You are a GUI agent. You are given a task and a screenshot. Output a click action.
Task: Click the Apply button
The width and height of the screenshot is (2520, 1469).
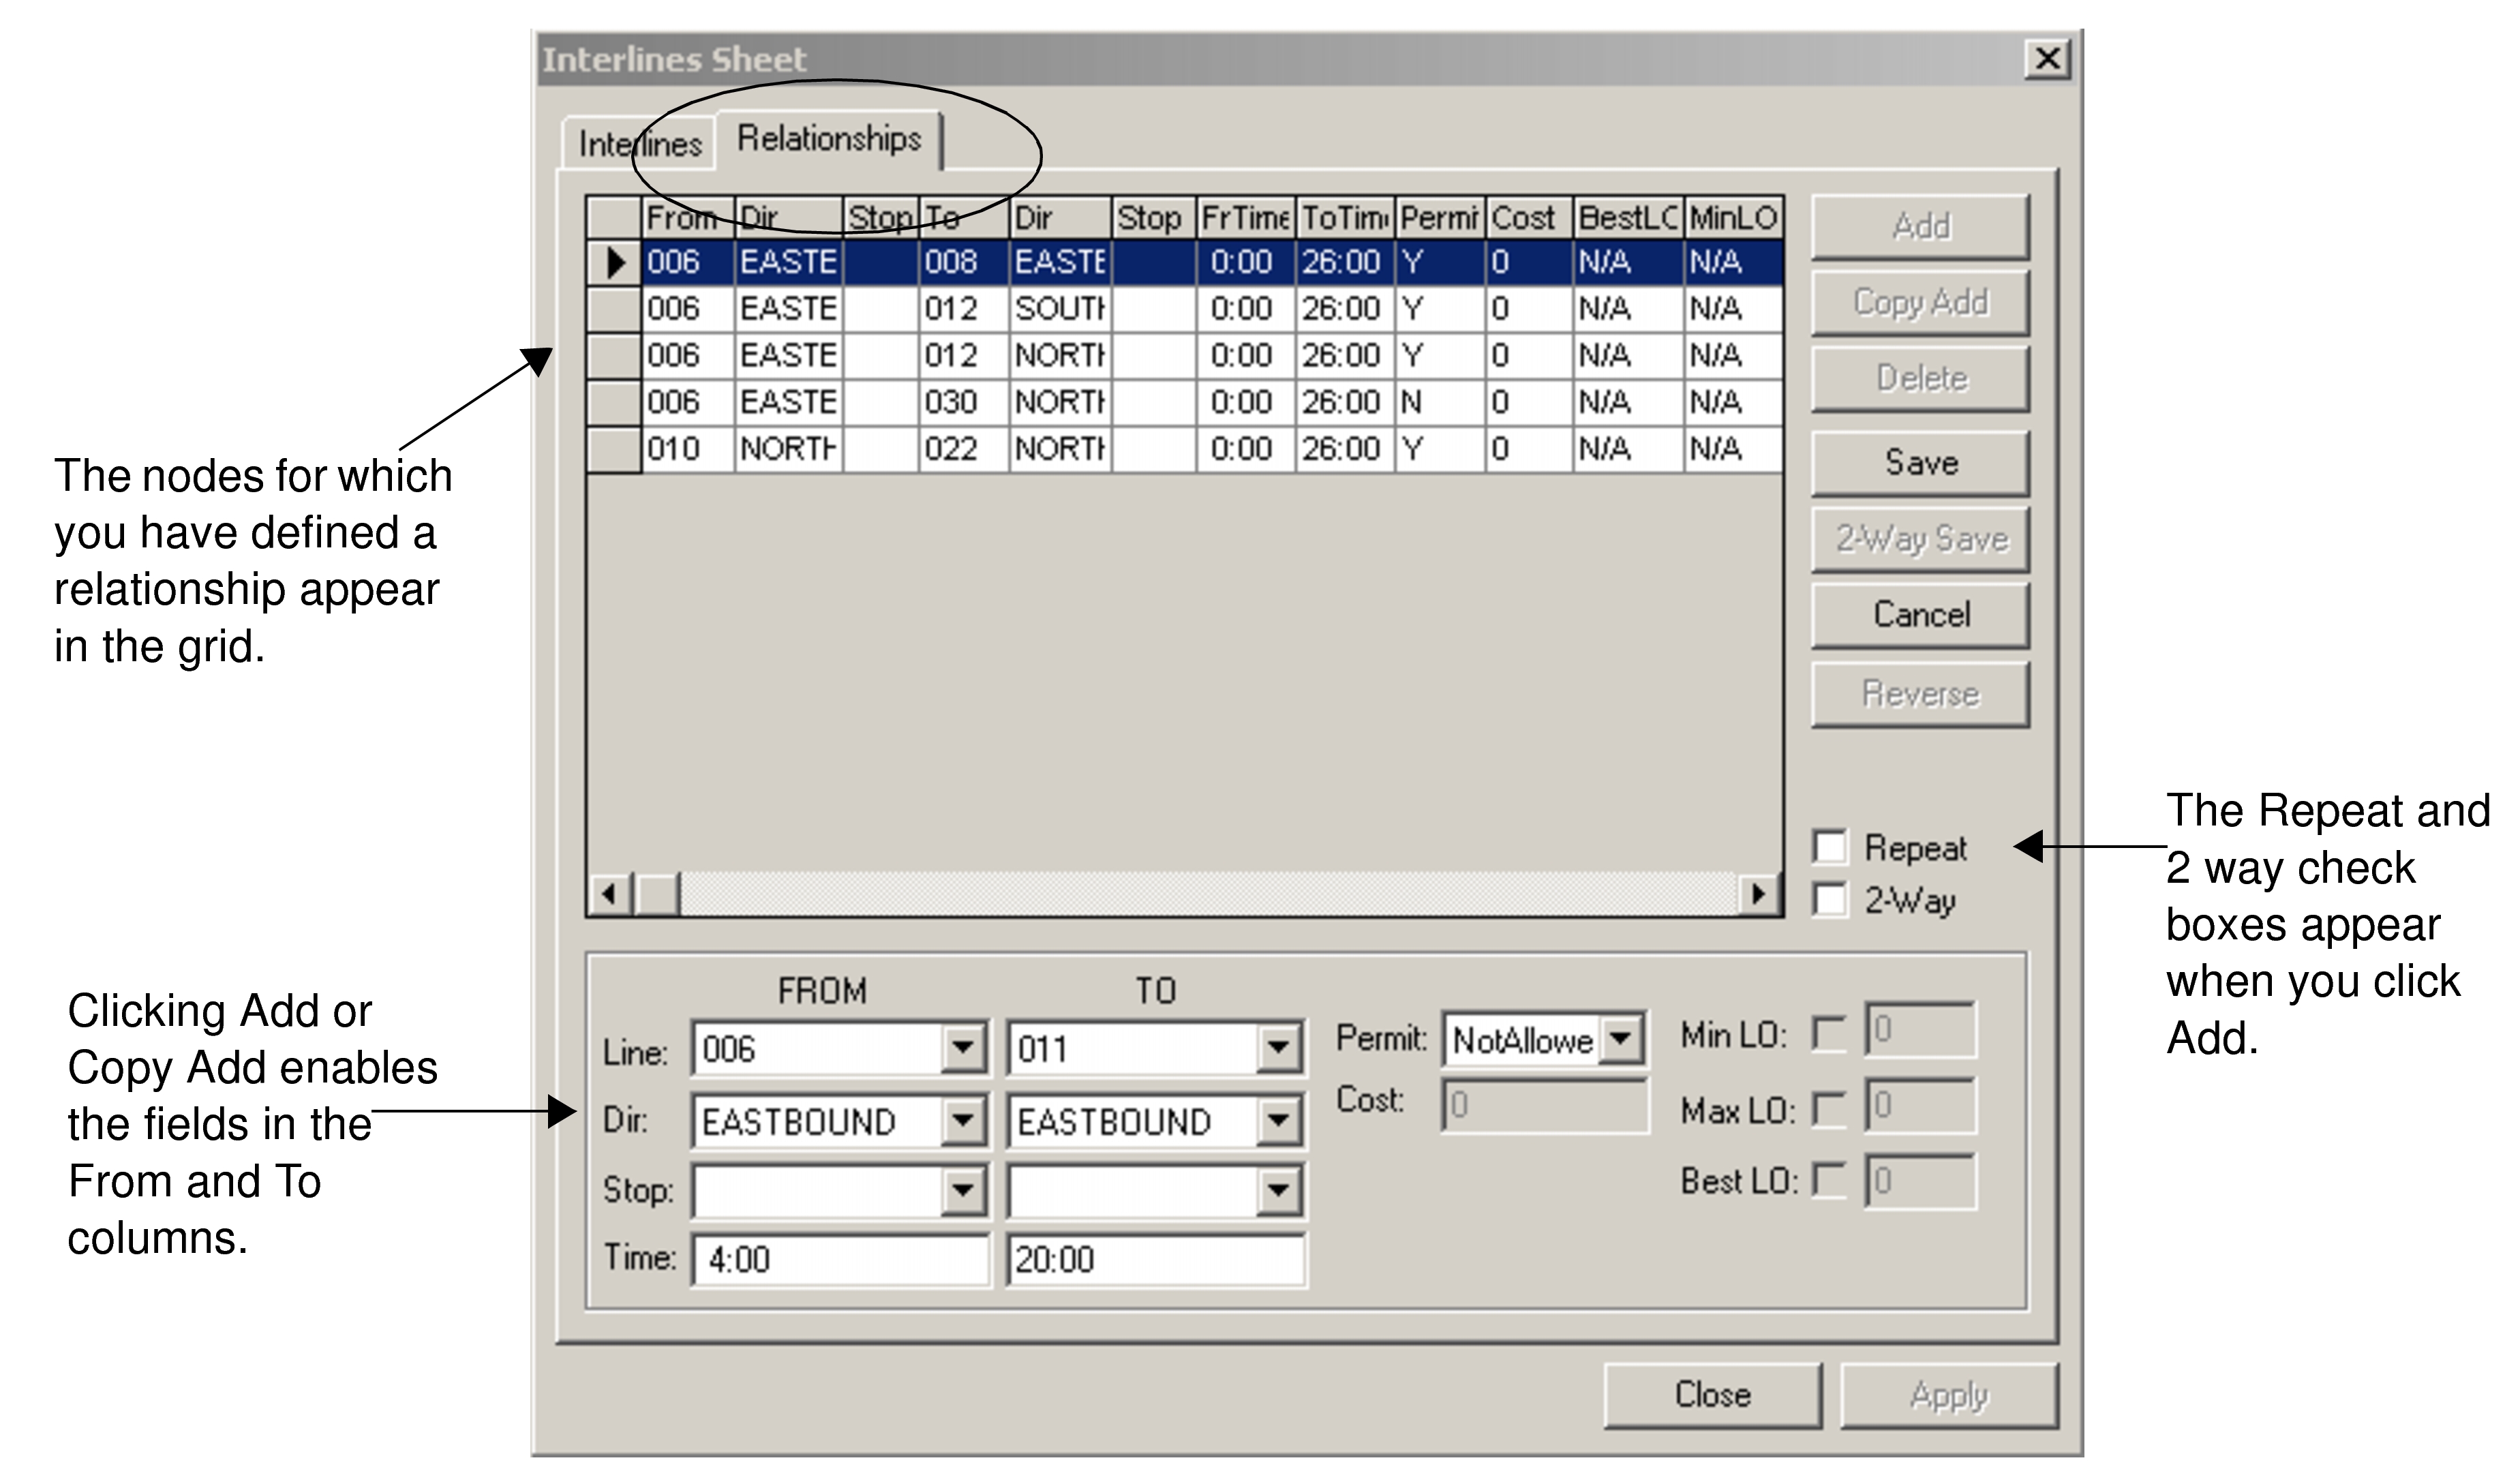1949,1393
